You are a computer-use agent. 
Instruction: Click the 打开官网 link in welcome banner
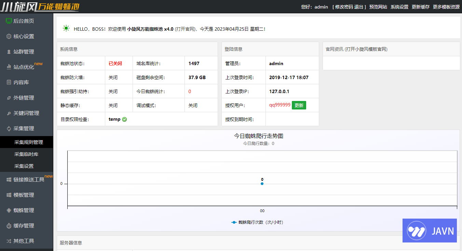click(x=185, y=29)
